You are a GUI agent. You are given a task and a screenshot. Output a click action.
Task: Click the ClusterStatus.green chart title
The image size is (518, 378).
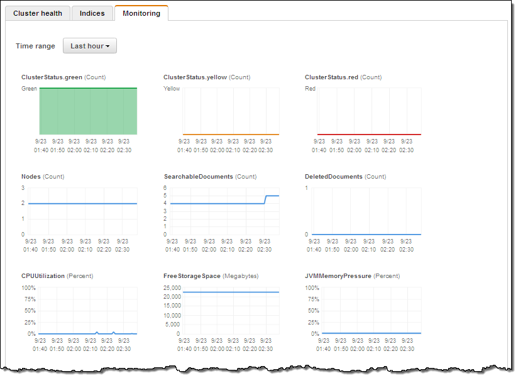(x=52, y=77)
